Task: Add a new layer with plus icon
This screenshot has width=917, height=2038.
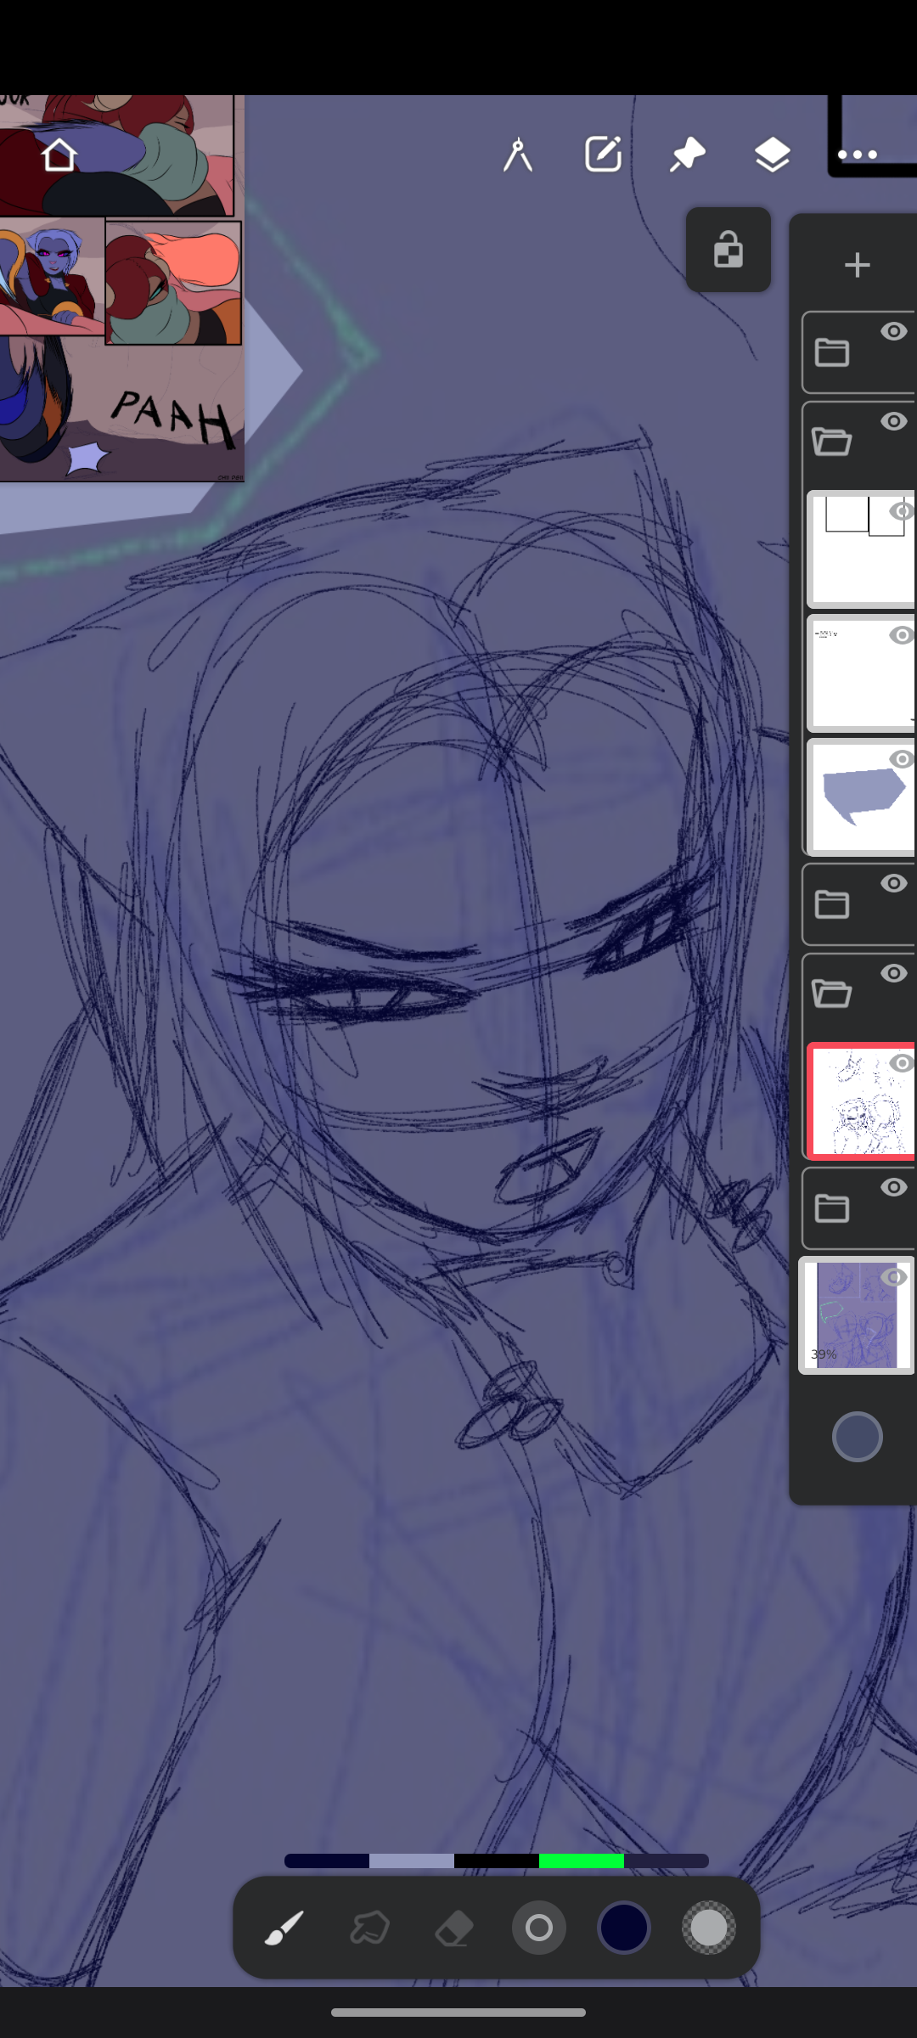Action: (858, 265)
